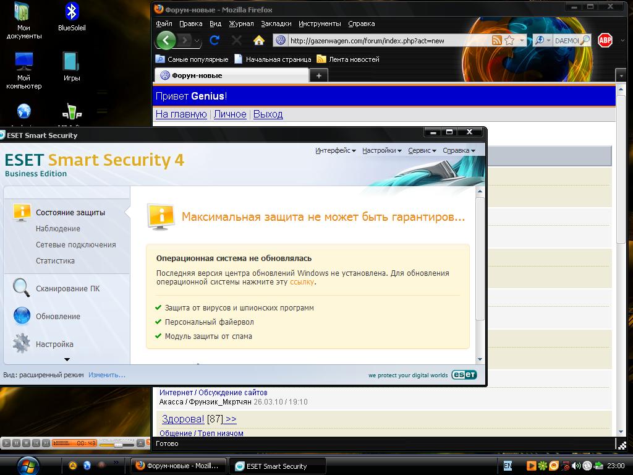Switch to ESET Smart Security taskbar button

[277, 466]
